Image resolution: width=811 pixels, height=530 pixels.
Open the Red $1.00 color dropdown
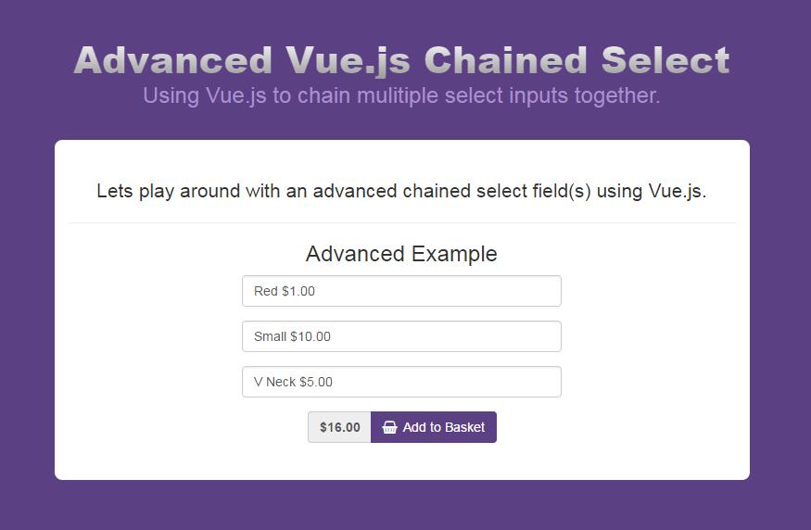pos(401,291)
